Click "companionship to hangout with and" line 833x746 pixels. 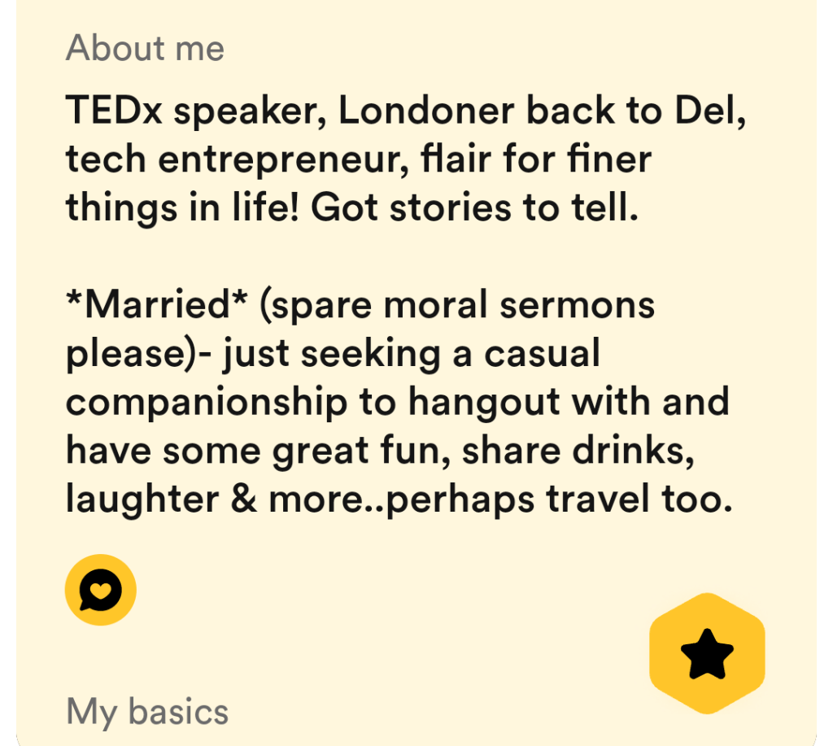pos(397,403)
